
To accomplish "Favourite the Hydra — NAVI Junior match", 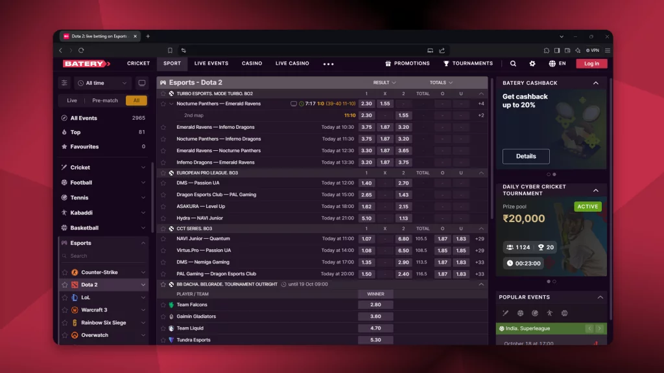I will [163, 218].
